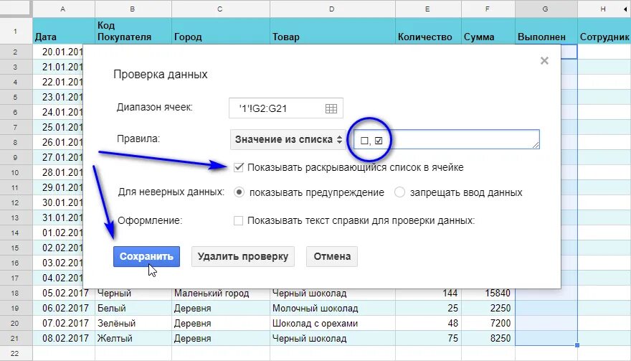
Task: Select column D header
Action: click(x=333, y=9)
